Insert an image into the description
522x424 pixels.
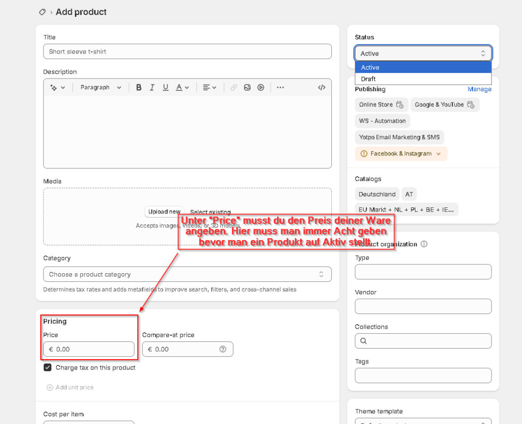point(247,88)
